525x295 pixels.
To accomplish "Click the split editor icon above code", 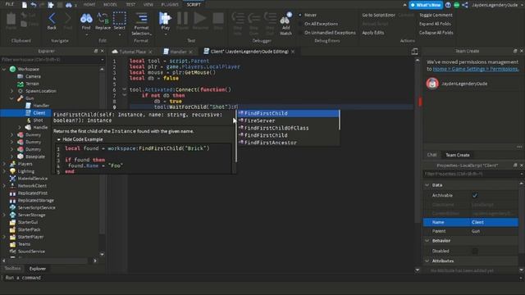I will (x=414, y=52).
